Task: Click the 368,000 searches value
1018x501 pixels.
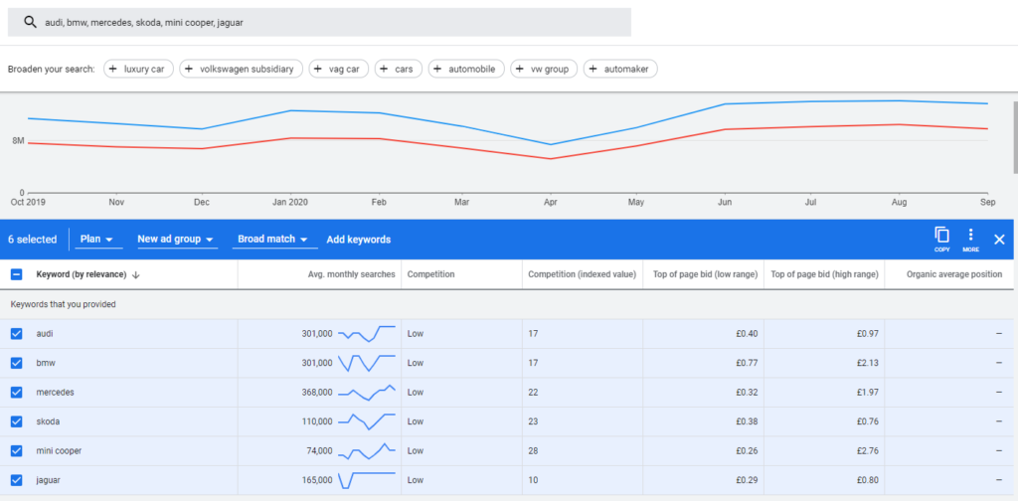Action: [x=317, y=392]
